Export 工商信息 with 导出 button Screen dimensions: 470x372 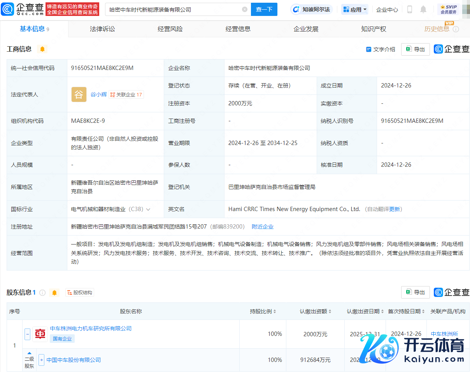coord(415,49)
